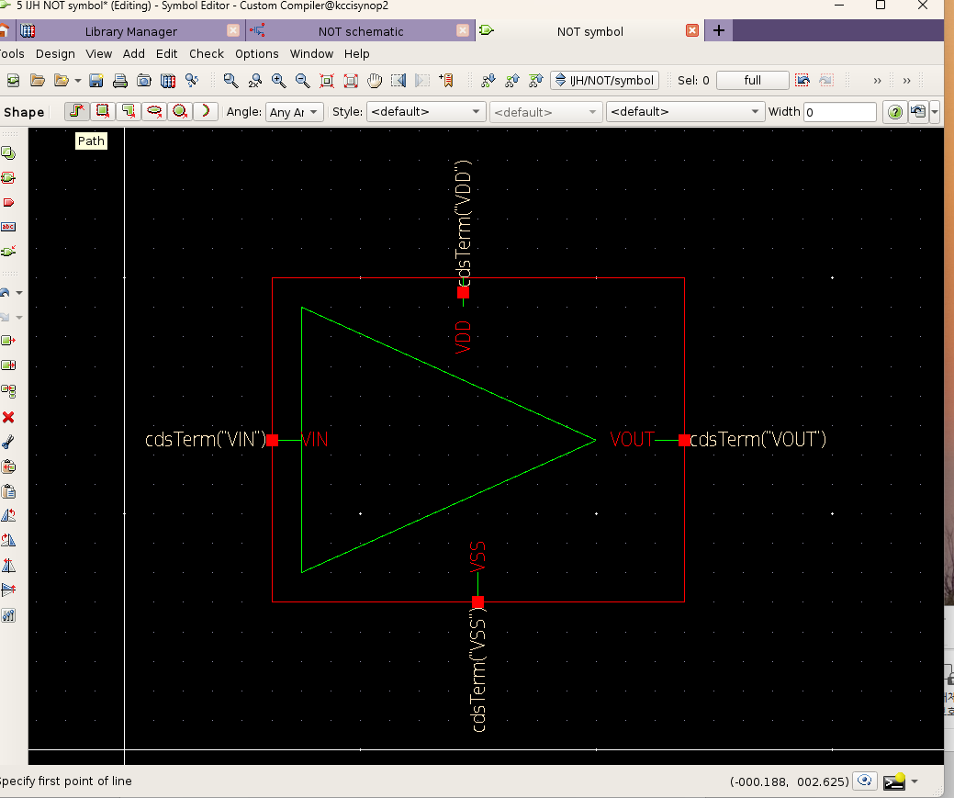Open the Add menu
This screenshot has width=954, height=798.
134,53
